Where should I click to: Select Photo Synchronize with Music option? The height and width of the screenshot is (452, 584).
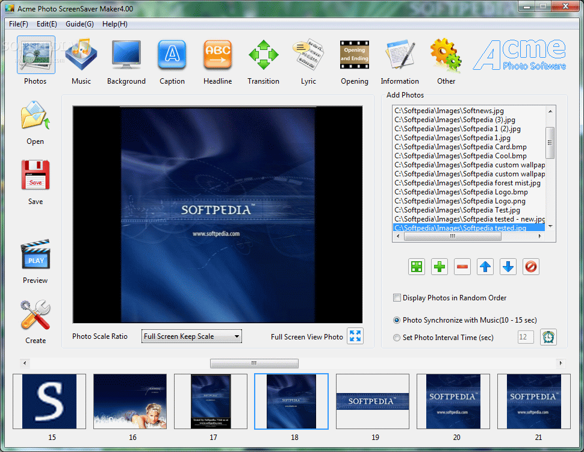[397, 320]
